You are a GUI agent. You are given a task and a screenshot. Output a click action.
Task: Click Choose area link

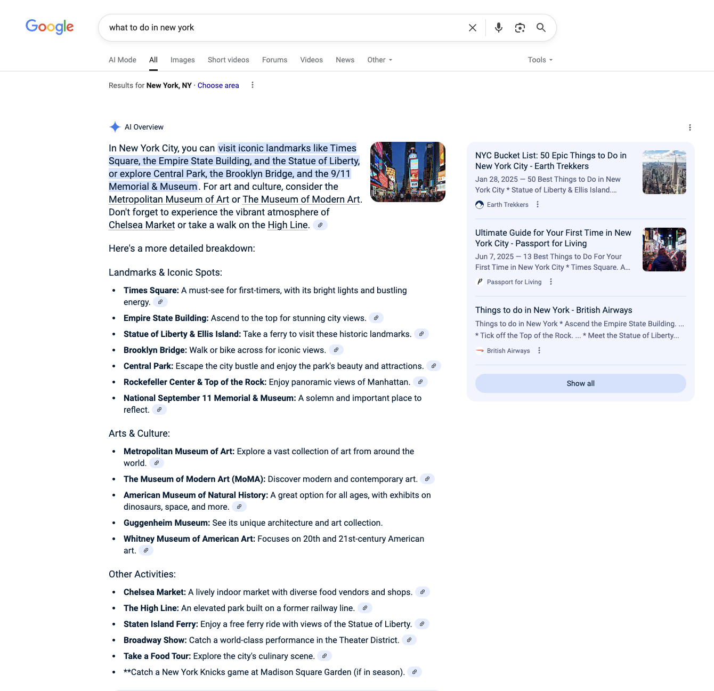point(218,85)
